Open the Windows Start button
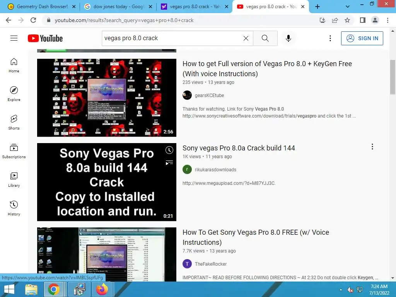 point(9,289)
